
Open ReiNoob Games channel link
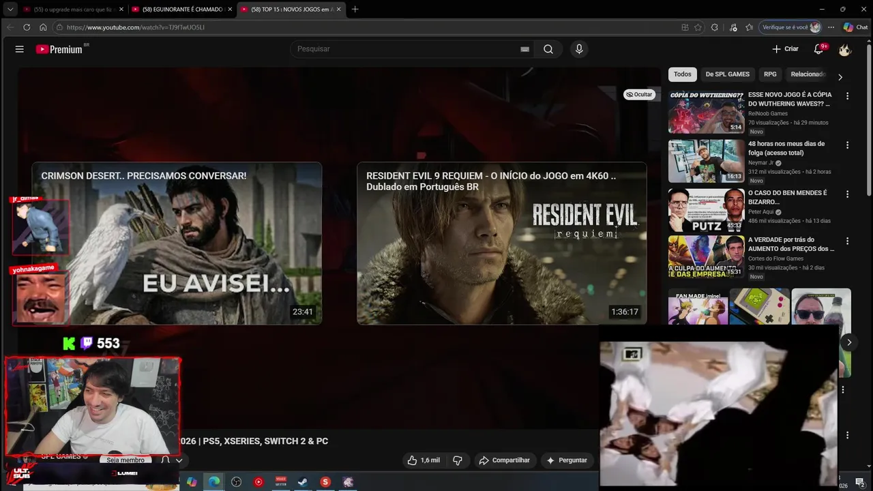(x=767, y=114)
